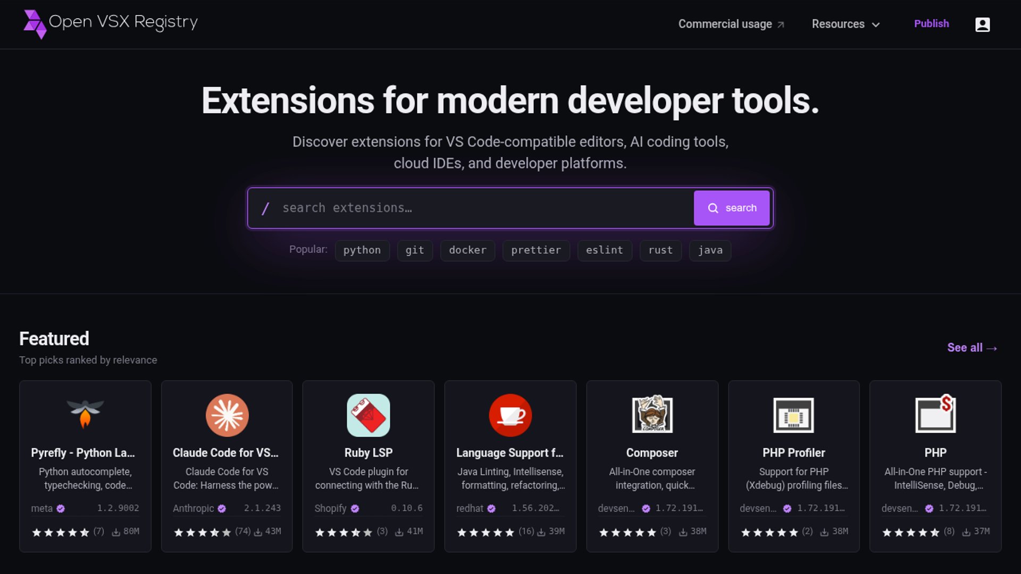Click the download icon on Composer card

tap(683, 532)
